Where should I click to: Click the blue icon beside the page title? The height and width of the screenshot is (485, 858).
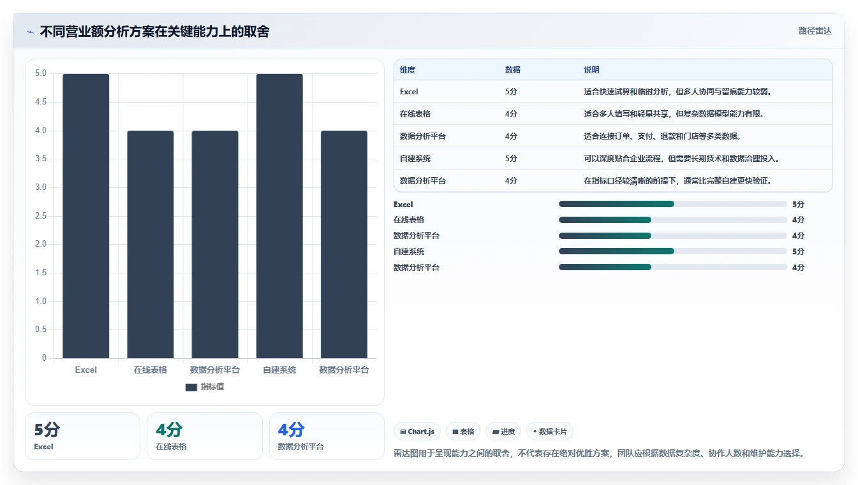(x=30, y=32)
